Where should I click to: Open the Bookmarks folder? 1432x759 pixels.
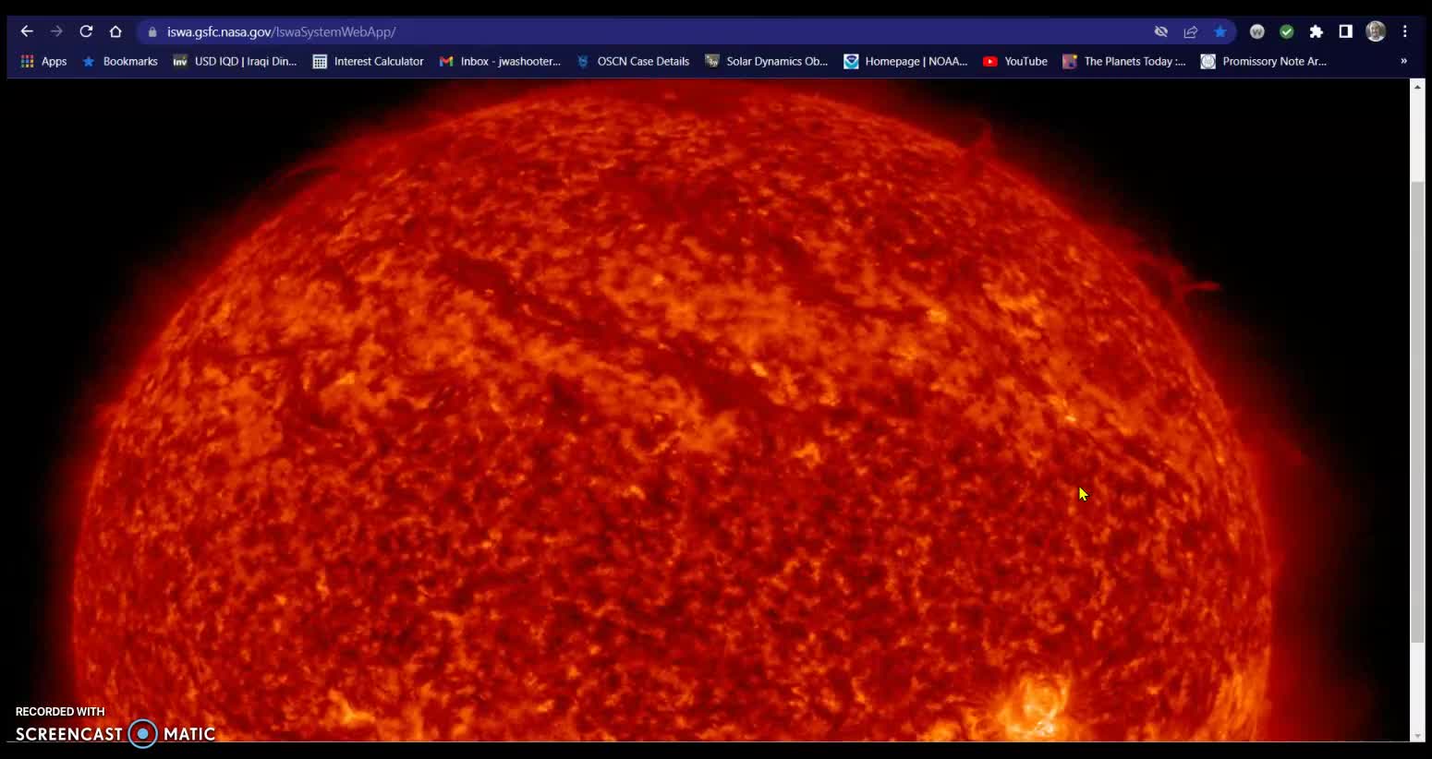(x=120, y=61)
